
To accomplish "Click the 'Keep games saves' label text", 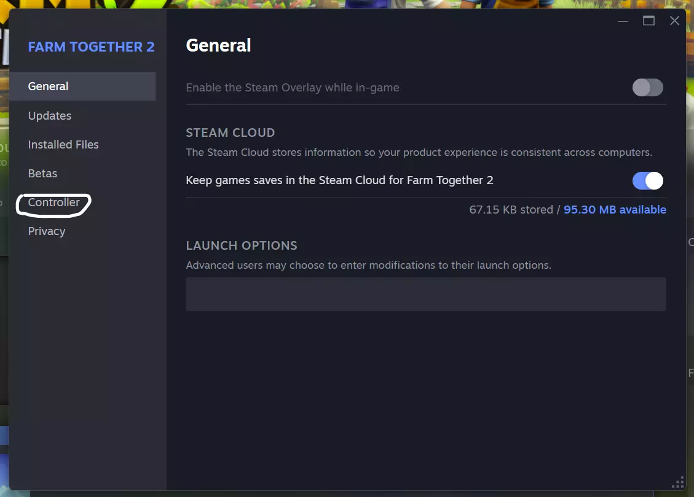I will coord(339,180).
